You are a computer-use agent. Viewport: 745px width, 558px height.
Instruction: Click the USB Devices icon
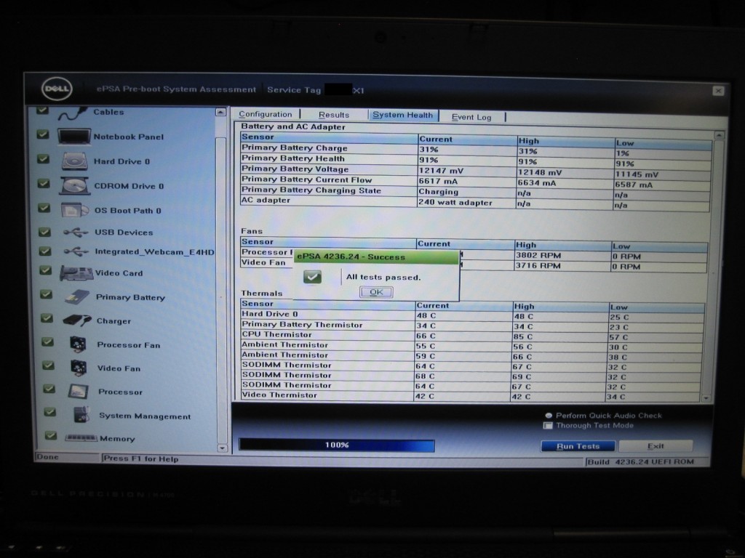(x=76, y=232)
